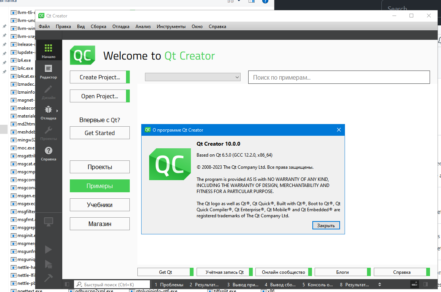Open the 3 Вывод при... output pane
This screenshot has width=441, height=292.
(243, 284)
